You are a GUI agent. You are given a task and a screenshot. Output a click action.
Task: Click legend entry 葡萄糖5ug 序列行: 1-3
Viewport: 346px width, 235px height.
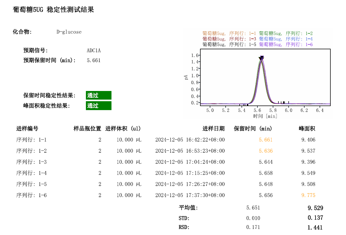click(x=229, y=39)
